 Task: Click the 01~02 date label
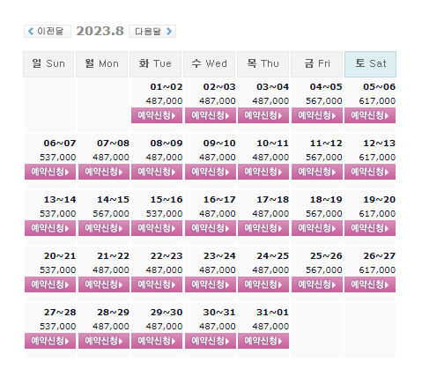point(167,87)
